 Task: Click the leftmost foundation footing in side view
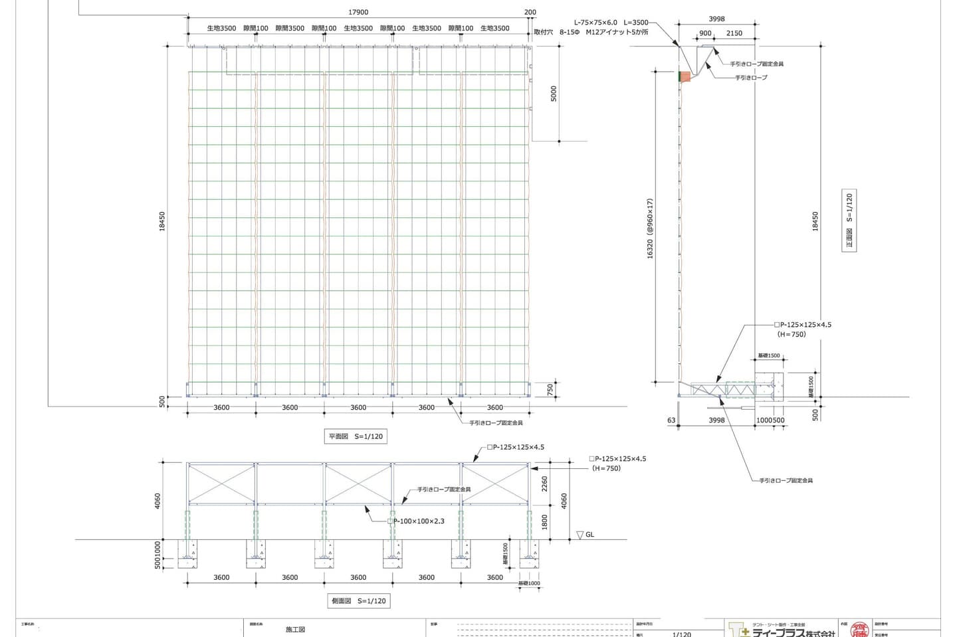click(187, 553)
